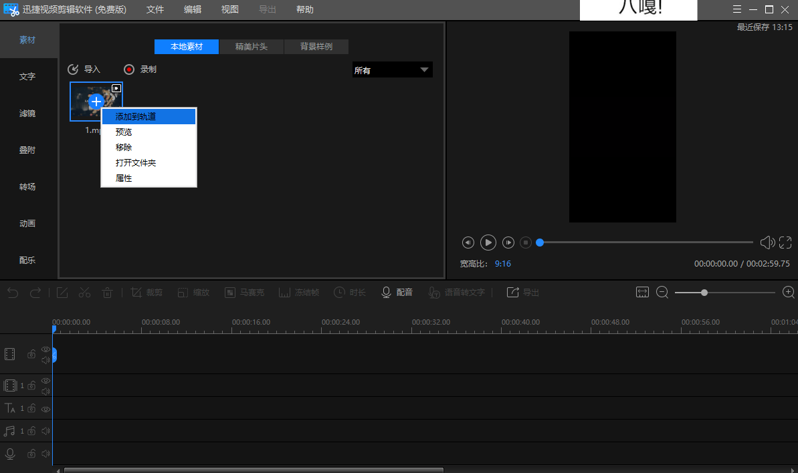Choose 添加到轨道 from context menu

pyautogui.click(x=148, y=116)
